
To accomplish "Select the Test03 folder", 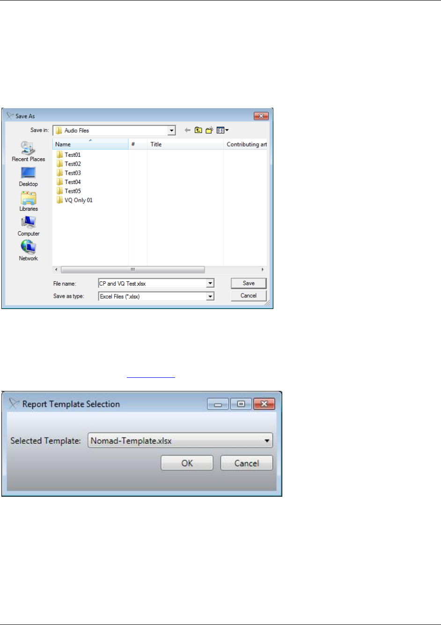I will 68,173.
